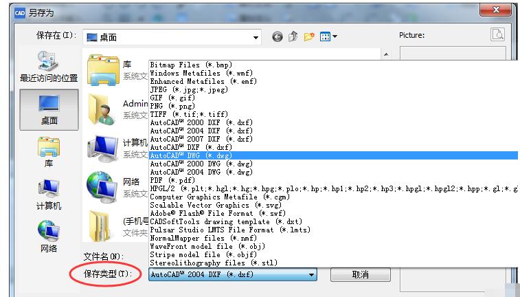This screenshot has height=297, width=520.
Task: Choose CADSoftTools drawing template (*.dxt)
Action: point(333,221)
